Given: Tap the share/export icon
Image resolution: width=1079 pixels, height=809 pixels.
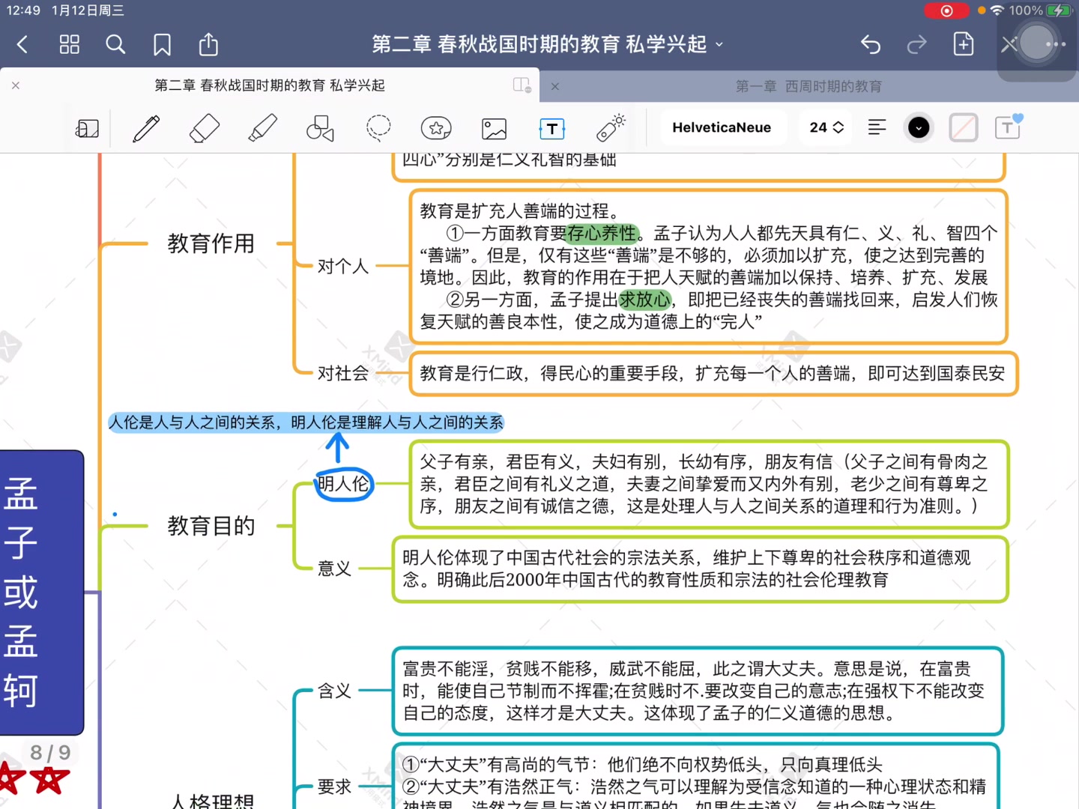Looking at the screenshot, I should coord(208,44).
